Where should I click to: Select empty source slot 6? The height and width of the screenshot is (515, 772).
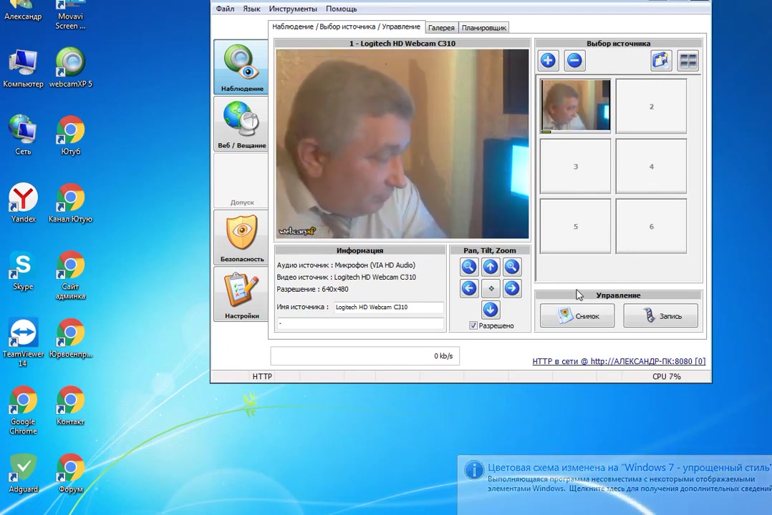652,226
